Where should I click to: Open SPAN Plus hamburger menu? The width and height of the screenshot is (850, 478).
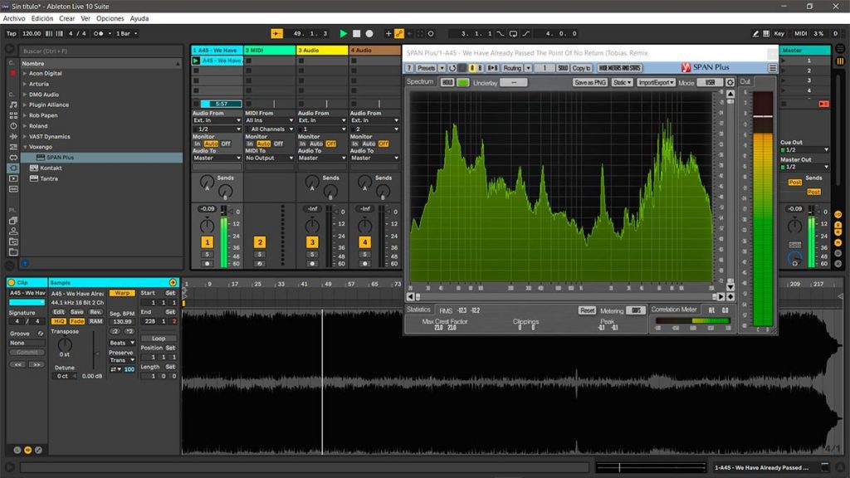coord(772,68)
